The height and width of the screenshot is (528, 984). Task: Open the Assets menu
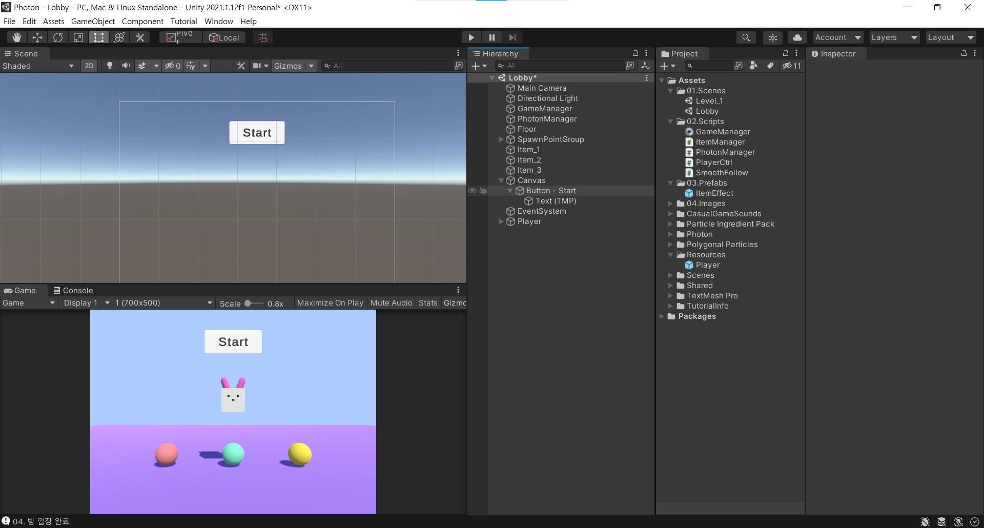point(53,21)
